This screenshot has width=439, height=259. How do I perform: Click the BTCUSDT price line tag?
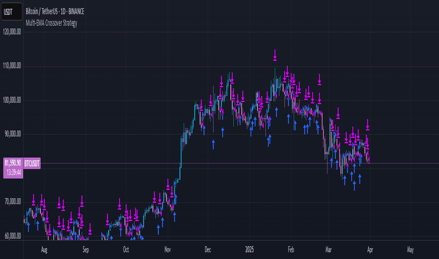click(x=32, y=163)
